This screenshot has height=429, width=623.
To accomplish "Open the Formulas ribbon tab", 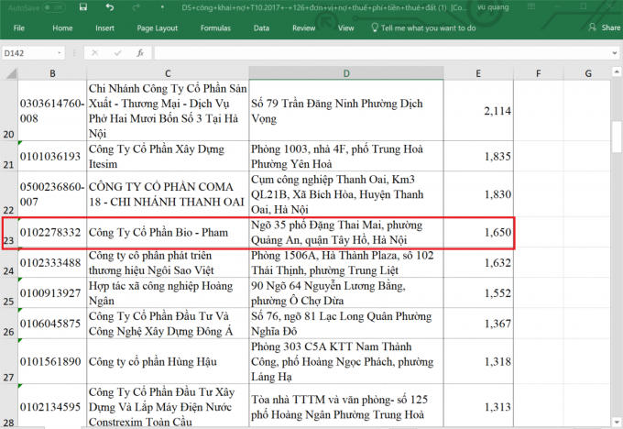I will point(215,27).
